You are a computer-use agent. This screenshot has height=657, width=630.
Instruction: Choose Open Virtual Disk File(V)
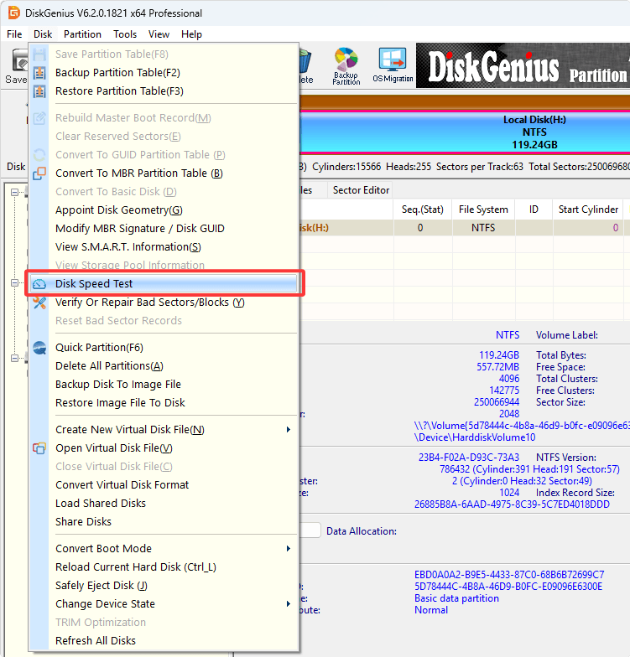click(164, 447)
